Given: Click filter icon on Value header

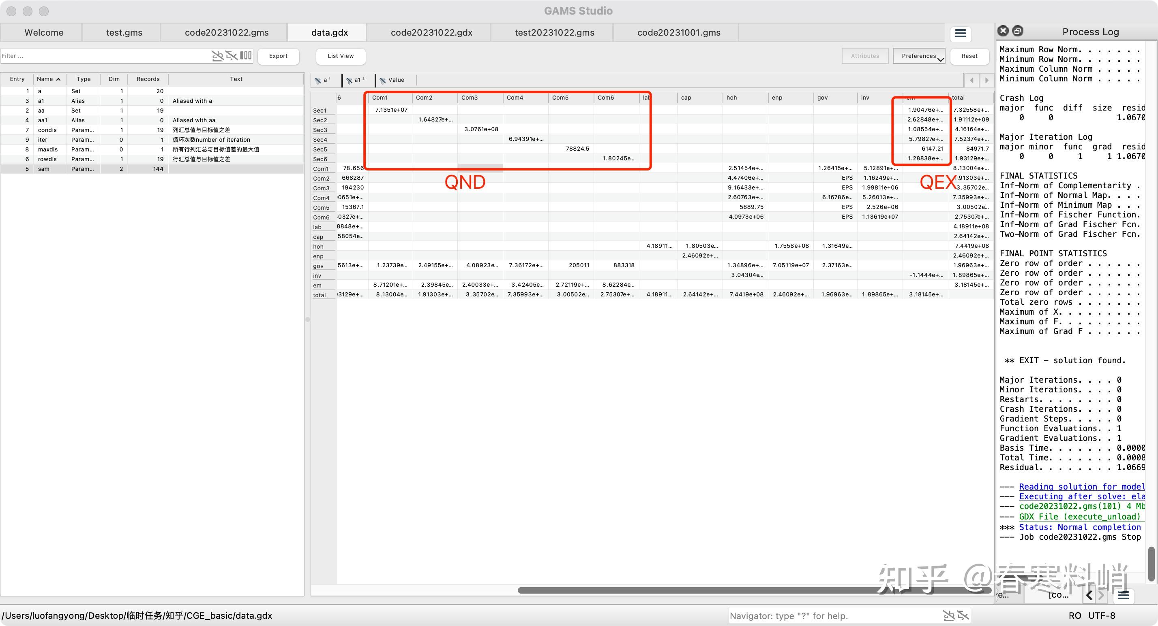Looking at the screenshot, I should [383, 81].
